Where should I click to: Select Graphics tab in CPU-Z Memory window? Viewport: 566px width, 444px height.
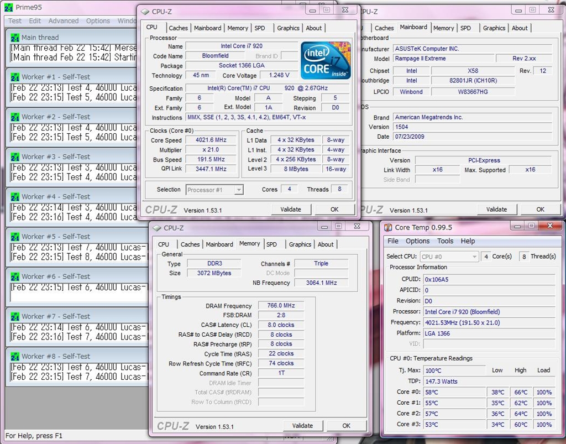click(300, 244)
